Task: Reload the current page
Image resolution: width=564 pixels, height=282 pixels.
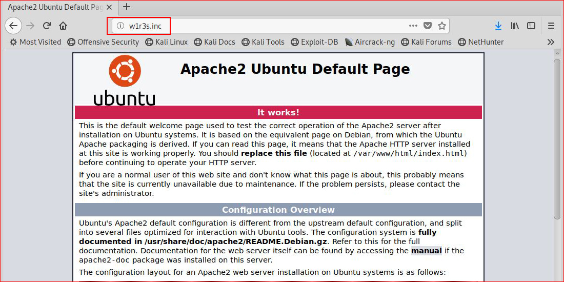Action: coord(47,26)
